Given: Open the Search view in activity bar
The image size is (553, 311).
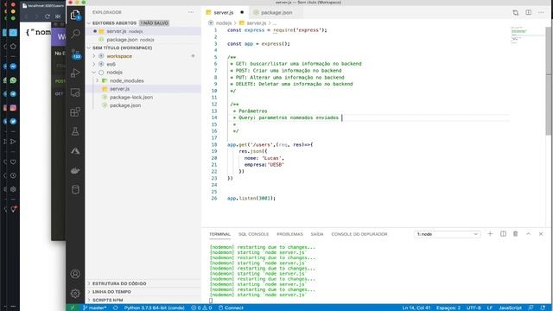Looking at the screenshot, I should pyautogui.click(x=75, y=34).
